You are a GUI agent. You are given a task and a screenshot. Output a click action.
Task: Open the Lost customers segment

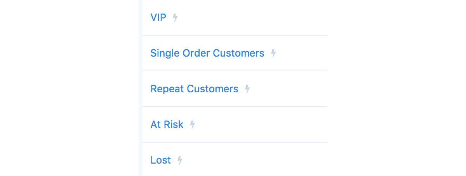[160, 160]
